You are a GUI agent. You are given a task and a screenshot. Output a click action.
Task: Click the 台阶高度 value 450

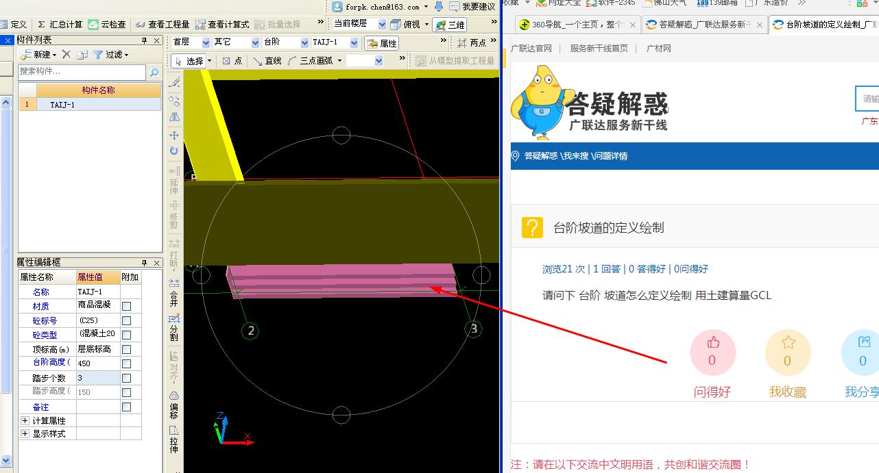pyautogui.click(x=98, y=363)
